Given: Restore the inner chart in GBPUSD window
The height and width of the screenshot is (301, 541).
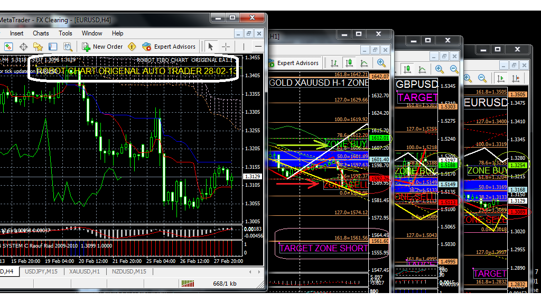Looking at the screenshot, I should click(444, 56).
